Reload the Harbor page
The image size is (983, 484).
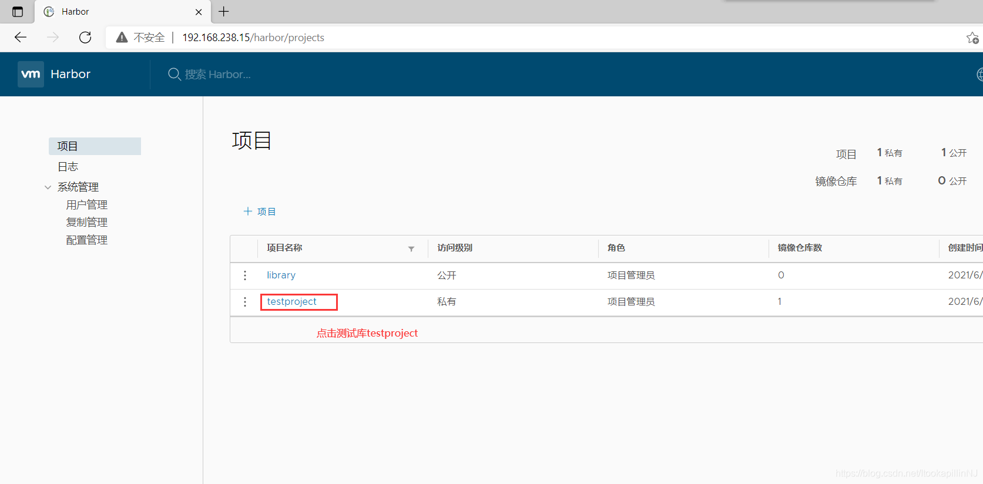coord(85,38)
